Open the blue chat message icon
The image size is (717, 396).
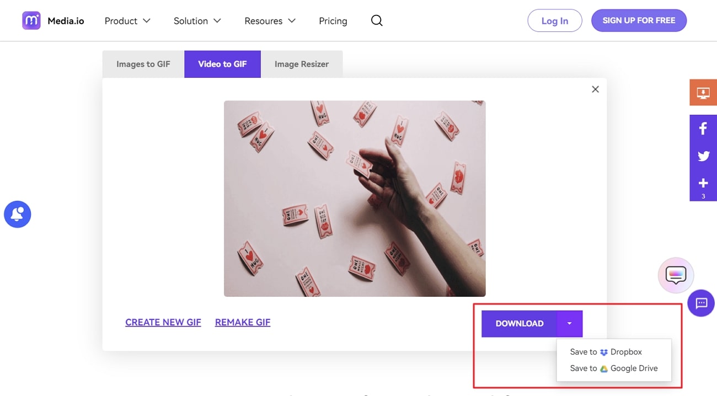(x=701, y=303)
